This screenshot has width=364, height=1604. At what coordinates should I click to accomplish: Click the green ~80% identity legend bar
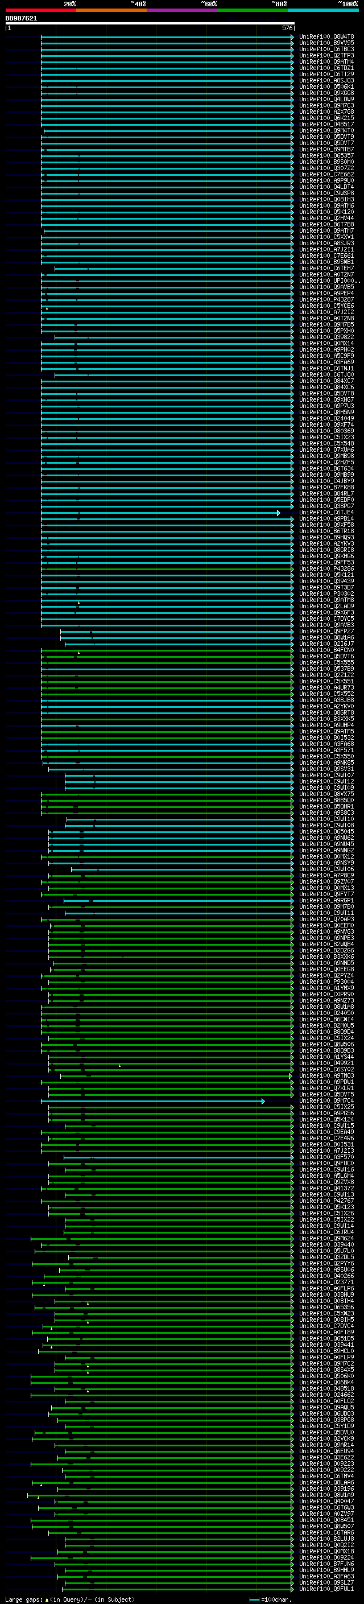point(253,10)
